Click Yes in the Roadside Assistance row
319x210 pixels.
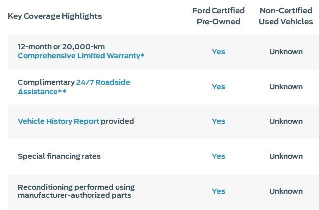click(218, 87)
